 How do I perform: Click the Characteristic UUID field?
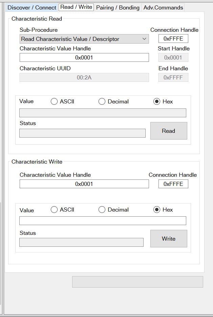click(84, 77)
